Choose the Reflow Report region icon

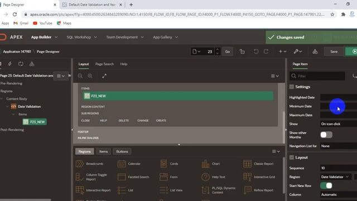(x=247, y=190)
